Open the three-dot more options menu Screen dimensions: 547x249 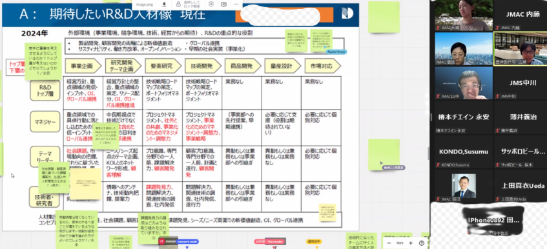tap(236, 4)
